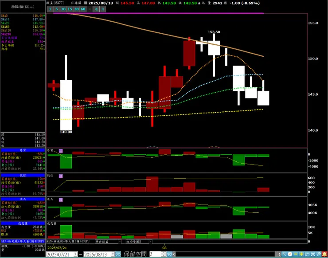The image size is (328, 258).
Task: Click the 投信持股(張) 91132 row
Action: 23,183
